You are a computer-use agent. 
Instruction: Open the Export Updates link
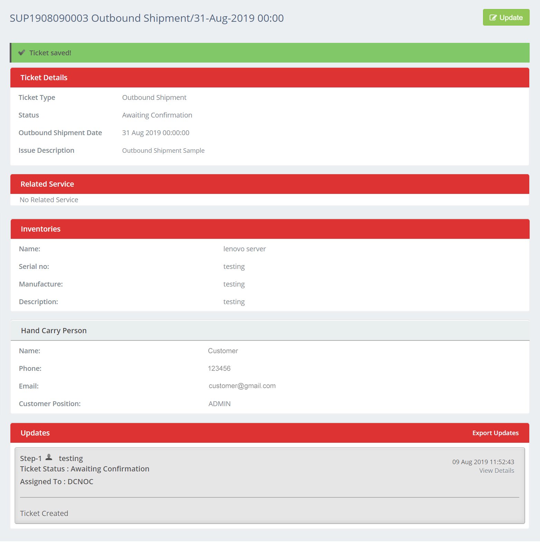[x=495, y=433]
